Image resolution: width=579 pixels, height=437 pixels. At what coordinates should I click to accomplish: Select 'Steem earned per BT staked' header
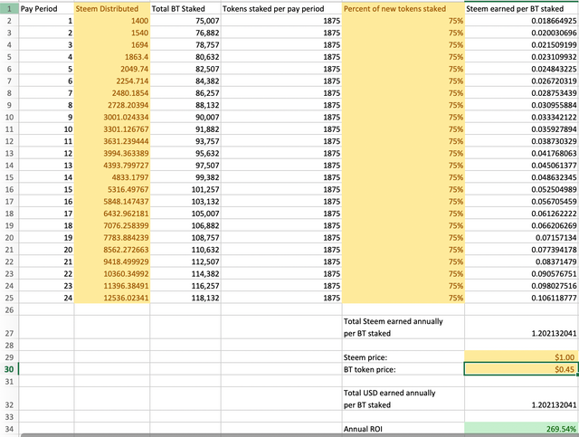coord(521,8)
